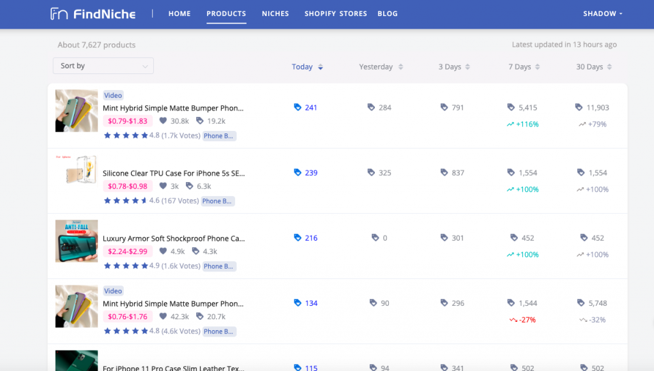The image size is (654, 371).
Task: Click the heart icon next to 30.8k
Action: tap(163, 121)
